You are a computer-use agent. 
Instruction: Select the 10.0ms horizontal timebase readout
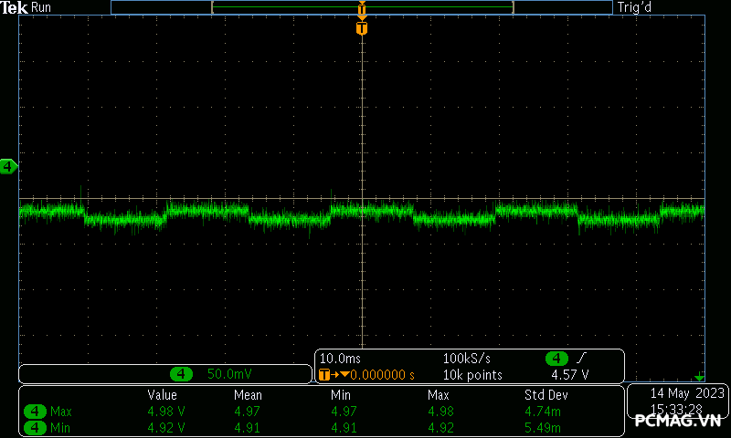click(340, 359)
